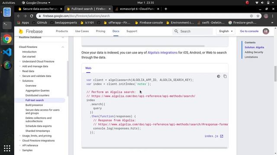Open GitHub bookmark
The image size is (277, 155).
40,23
